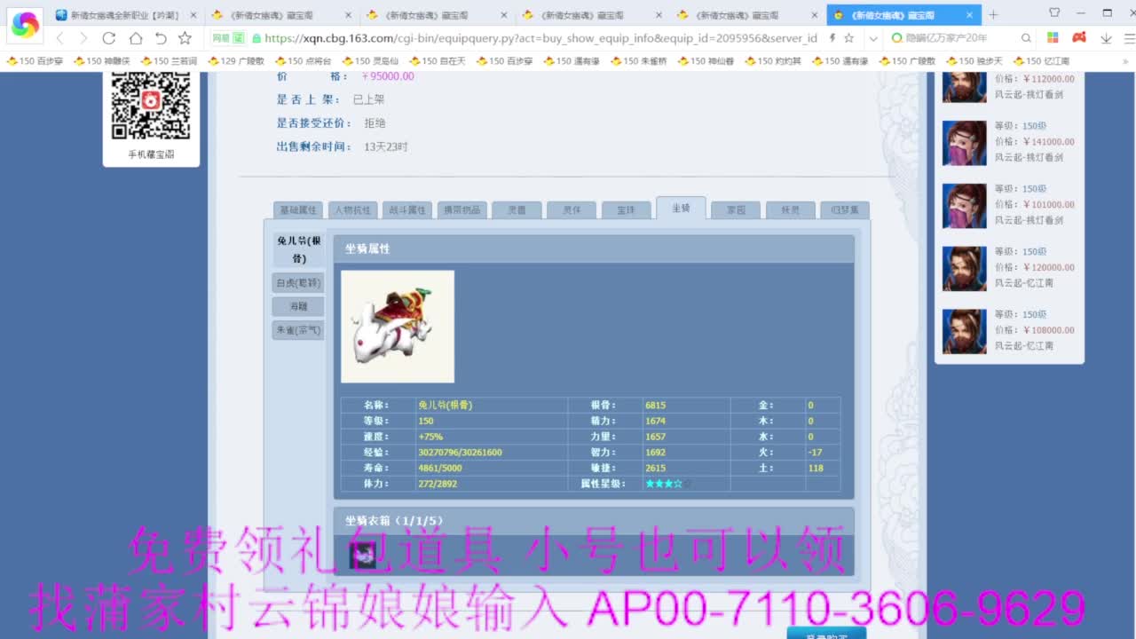Click the browser logo in top-left corner

coord(25,25)
